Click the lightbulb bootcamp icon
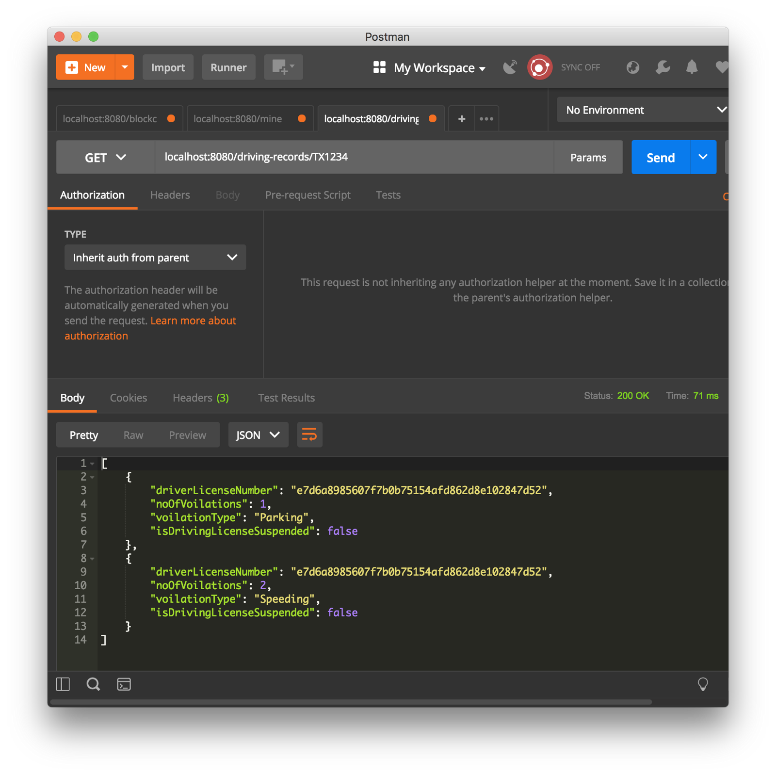The image size is (776, 775). tap(702, 684)
